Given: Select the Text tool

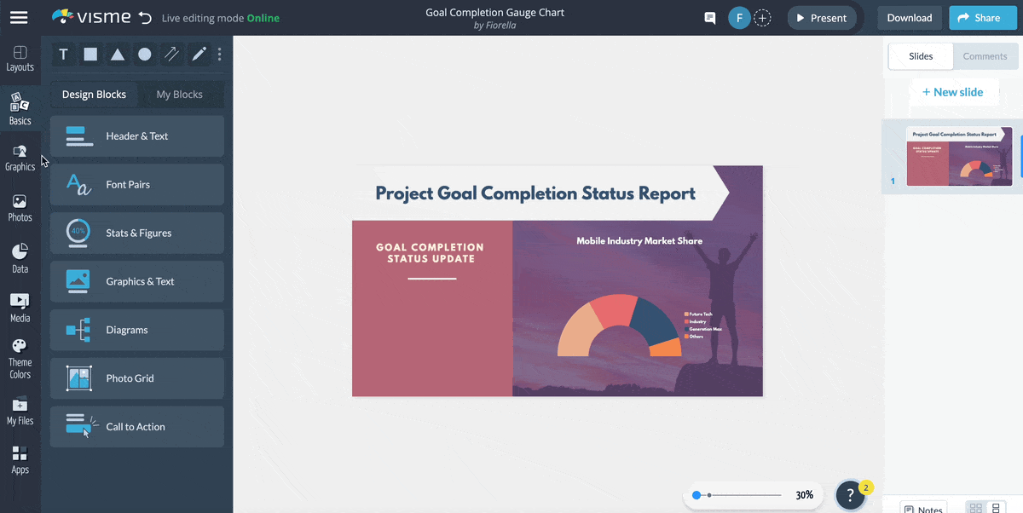Looking at the screenshot, I should (63, 54).
